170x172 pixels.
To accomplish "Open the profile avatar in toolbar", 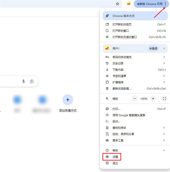I will tap(129, 4).
